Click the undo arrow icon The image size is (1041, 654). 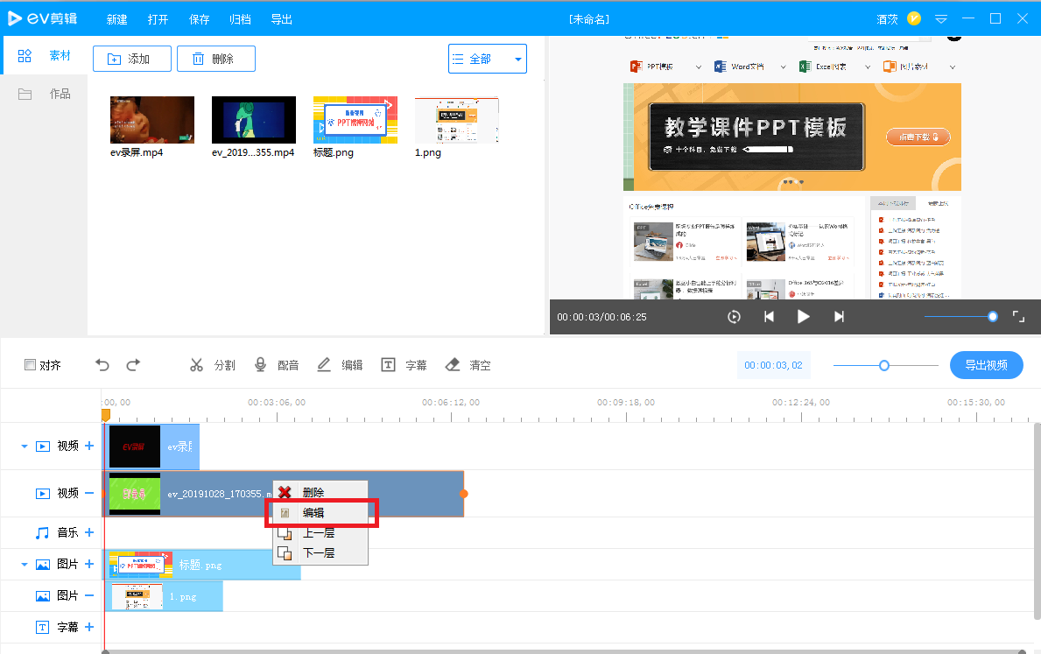(x=102, y=365)
